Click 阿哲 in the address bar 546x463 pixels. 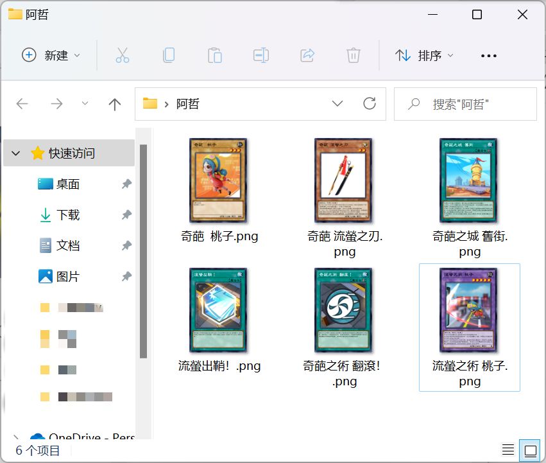pyautogui.click(x=188, y=103)
